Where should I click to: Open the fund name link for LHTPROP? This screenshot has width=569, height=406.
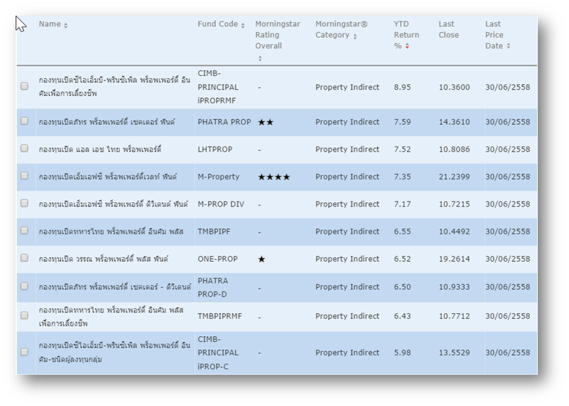100,149
